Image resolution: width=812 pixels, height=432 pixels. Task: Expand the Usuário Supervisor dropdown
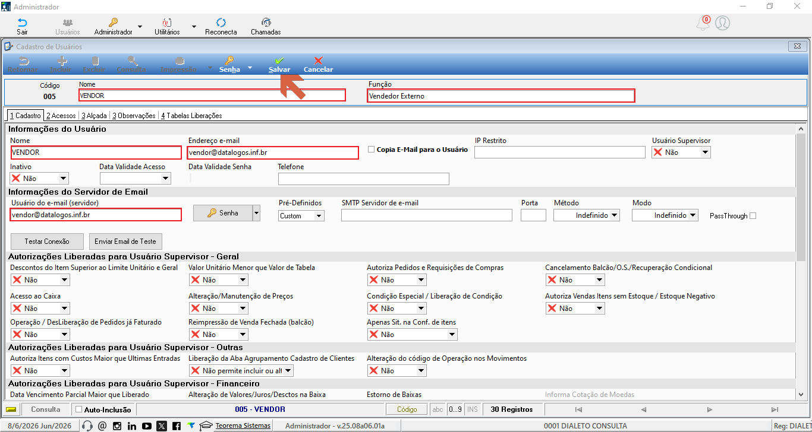(x=705, y=153)
